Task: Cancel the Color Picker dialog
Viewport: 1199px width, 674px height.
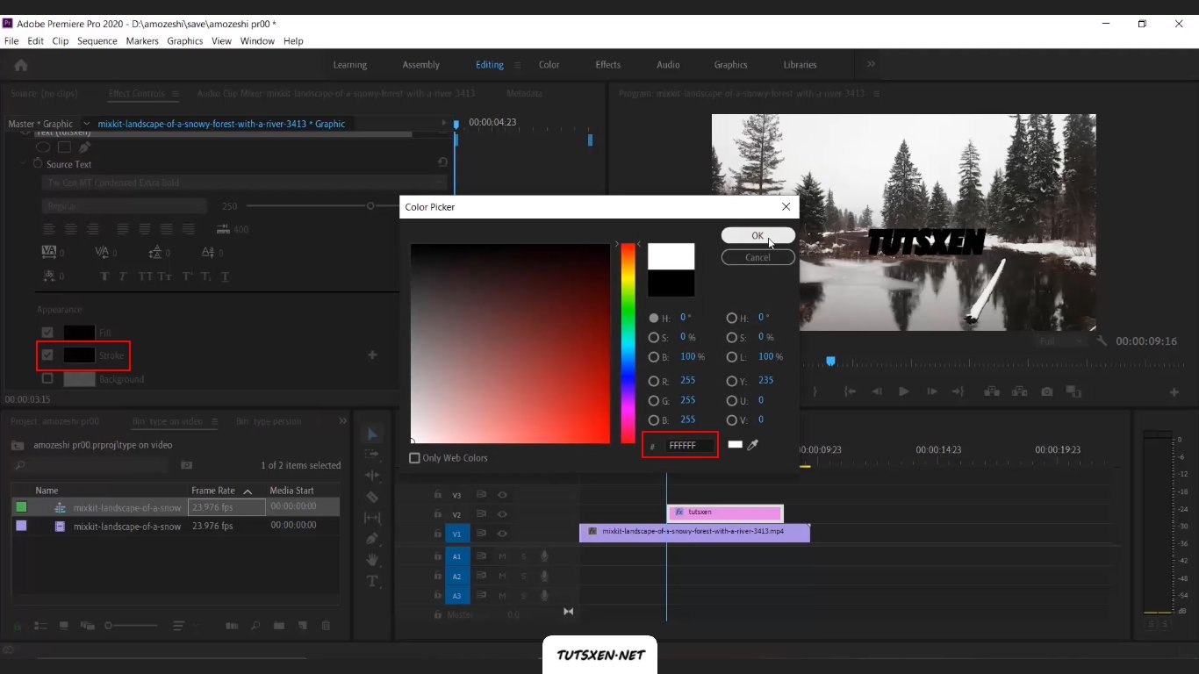Action: pos(757,257)
